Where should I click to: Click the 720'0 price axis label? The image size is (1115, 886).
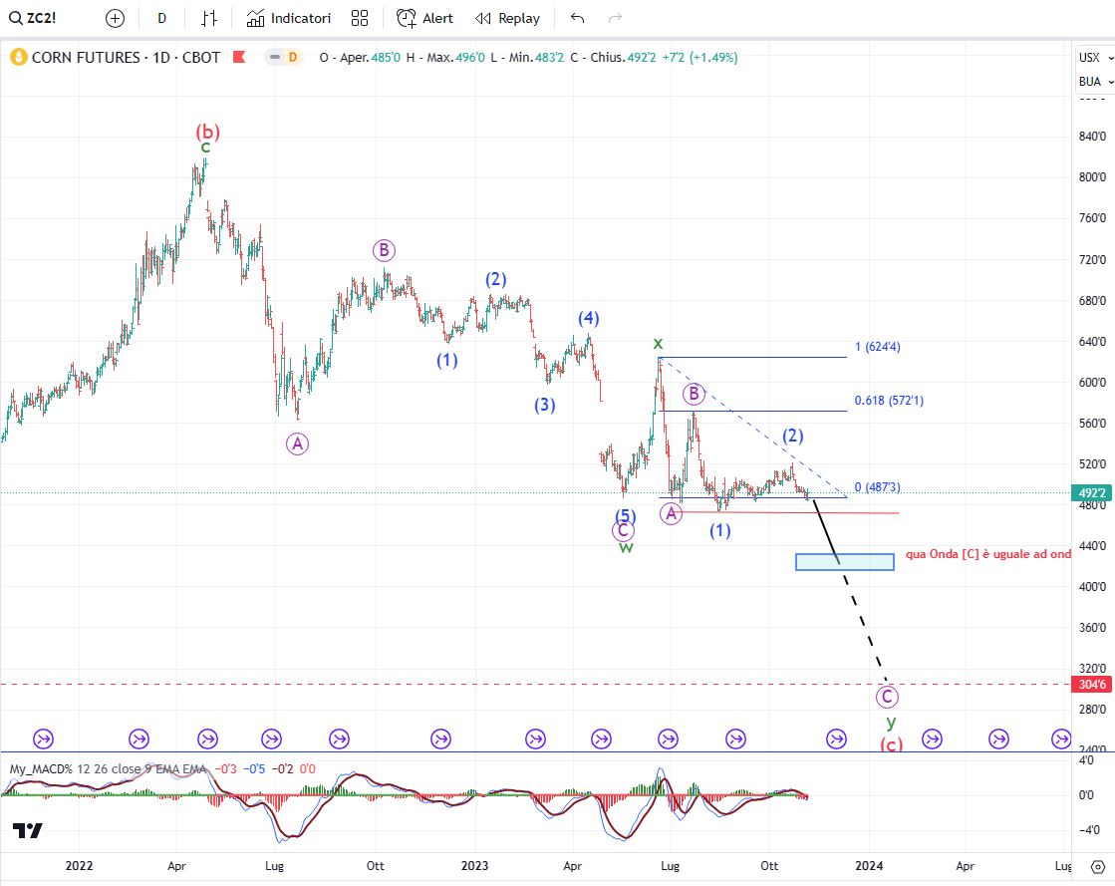[1092, 259]
